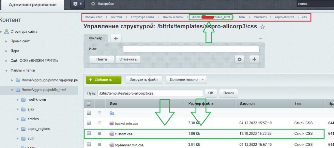Viewport: 334px width, 148px height.
Task: Click the auth folder icon
Action: tap(23, 139)
